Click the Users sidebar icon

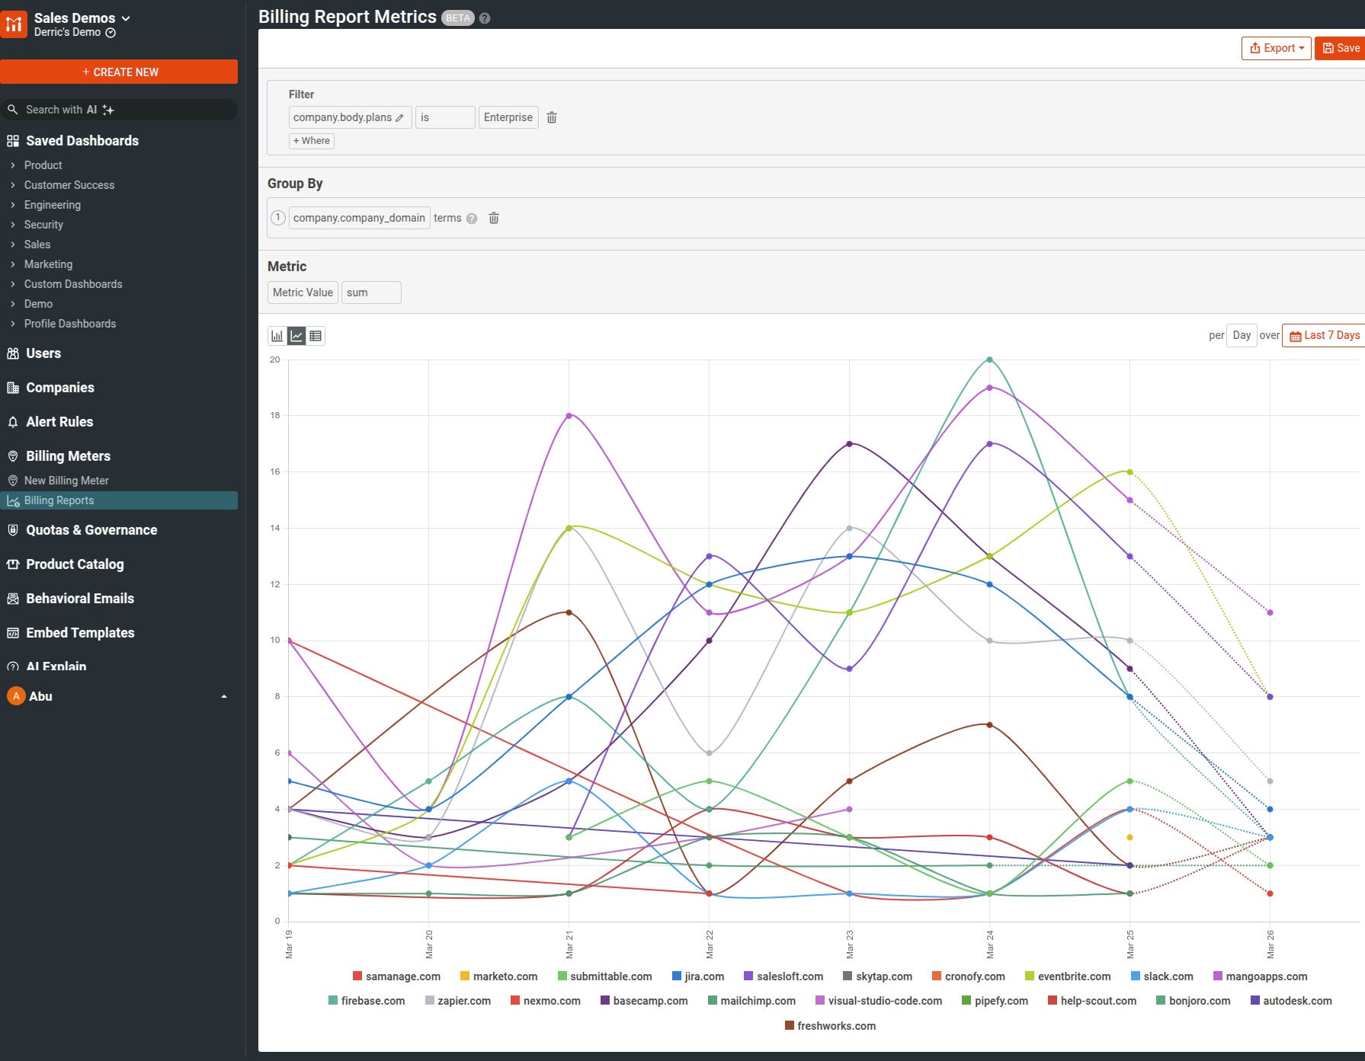(43, 353)
